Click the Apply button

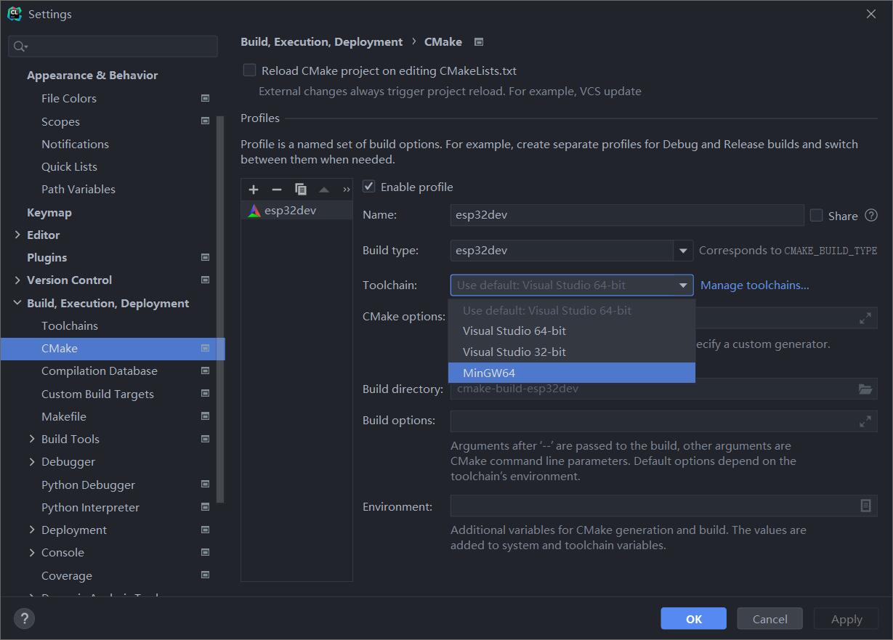pyautogui.click(x=846, y=619)
